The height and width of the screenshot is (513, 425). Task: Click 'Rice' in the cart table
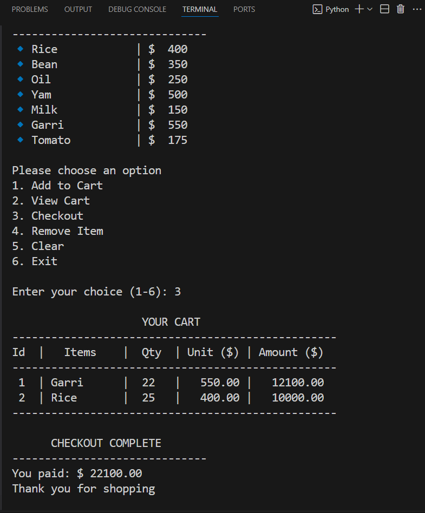point(64,398)
